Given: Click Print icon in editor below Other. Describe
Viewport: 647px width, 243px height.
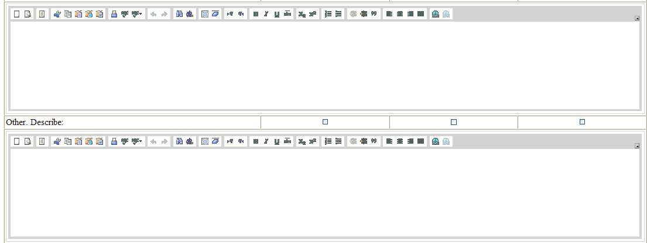Looking at the screenshot, I should (x=114, y=141).
